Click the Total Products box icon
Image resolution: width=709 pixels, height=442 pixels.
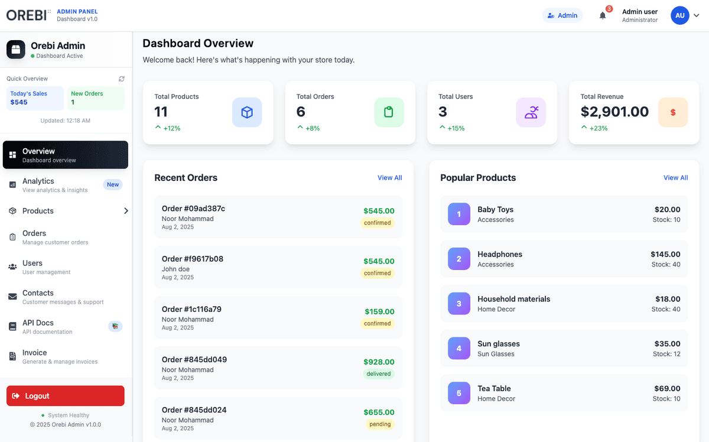click(x=247, y=112)
